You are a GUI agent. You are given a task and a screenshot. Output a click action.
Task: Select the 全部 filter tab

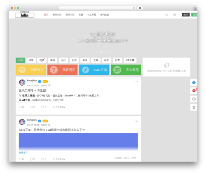(x=20, y=60)
